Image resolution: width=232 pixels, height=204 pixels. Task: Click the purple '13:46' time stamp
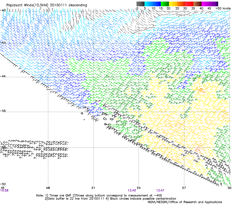coord(132,191)
